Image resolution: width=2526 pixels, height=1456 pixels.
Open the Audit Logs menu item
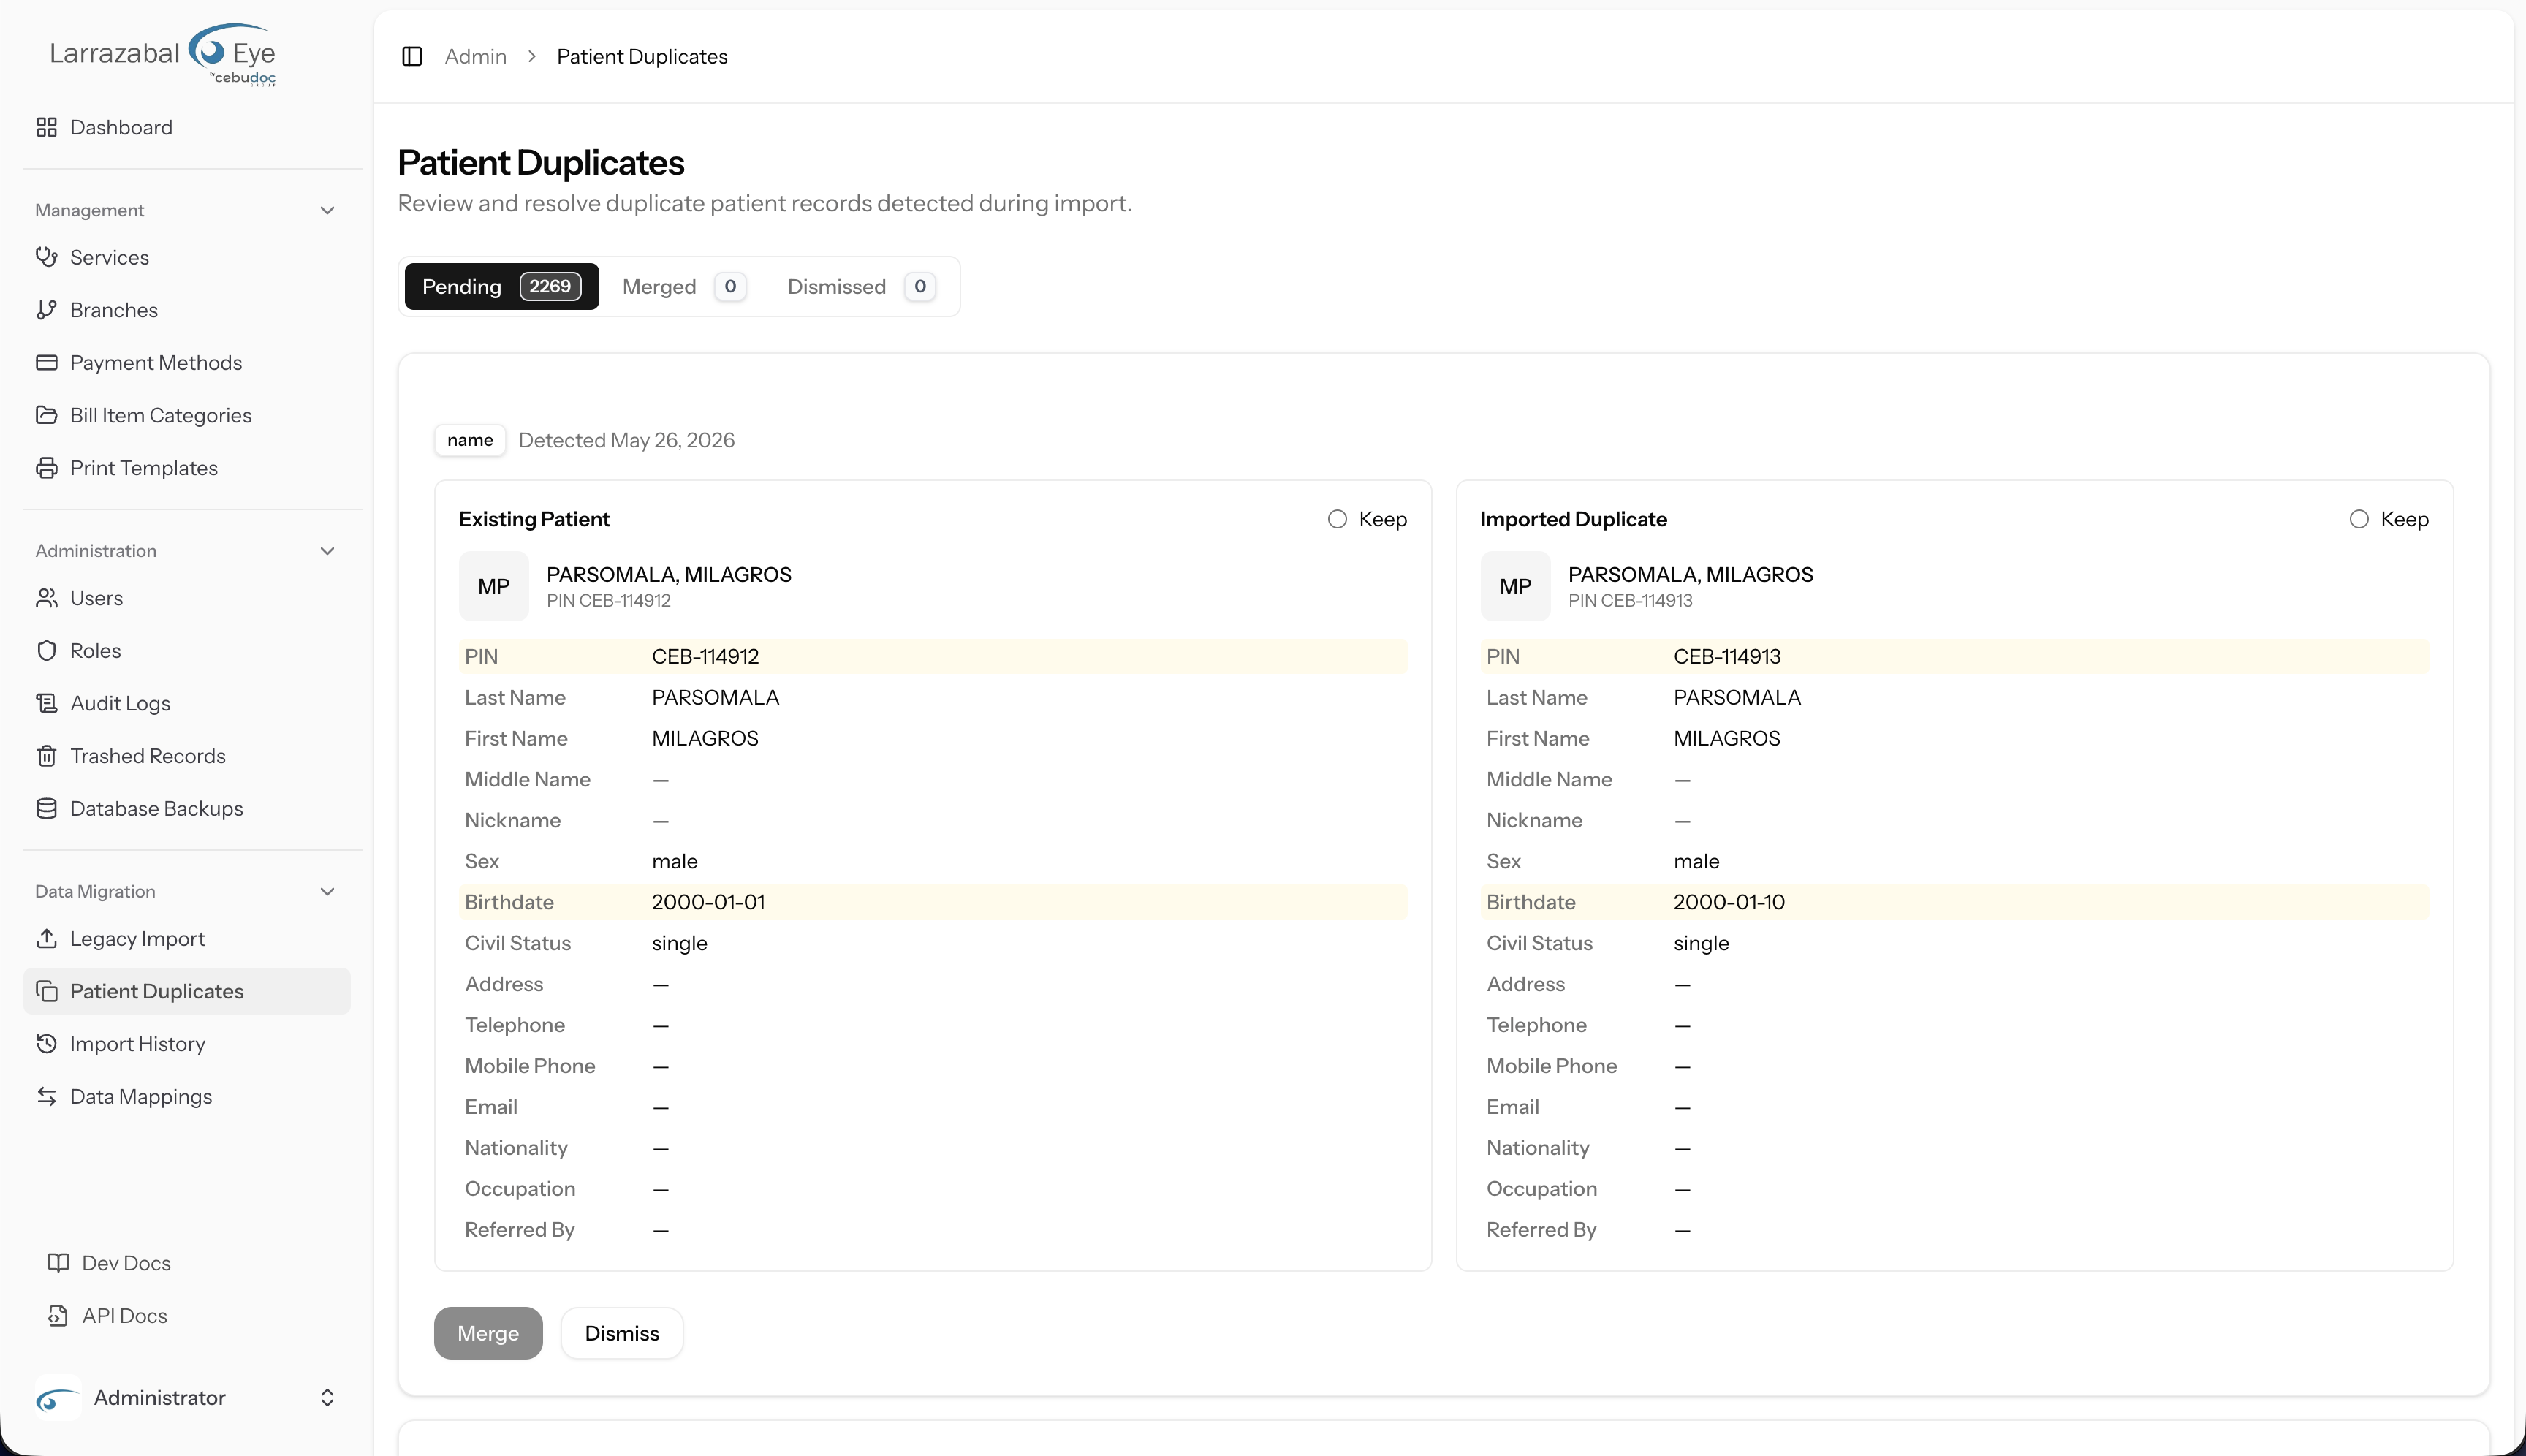187,703
